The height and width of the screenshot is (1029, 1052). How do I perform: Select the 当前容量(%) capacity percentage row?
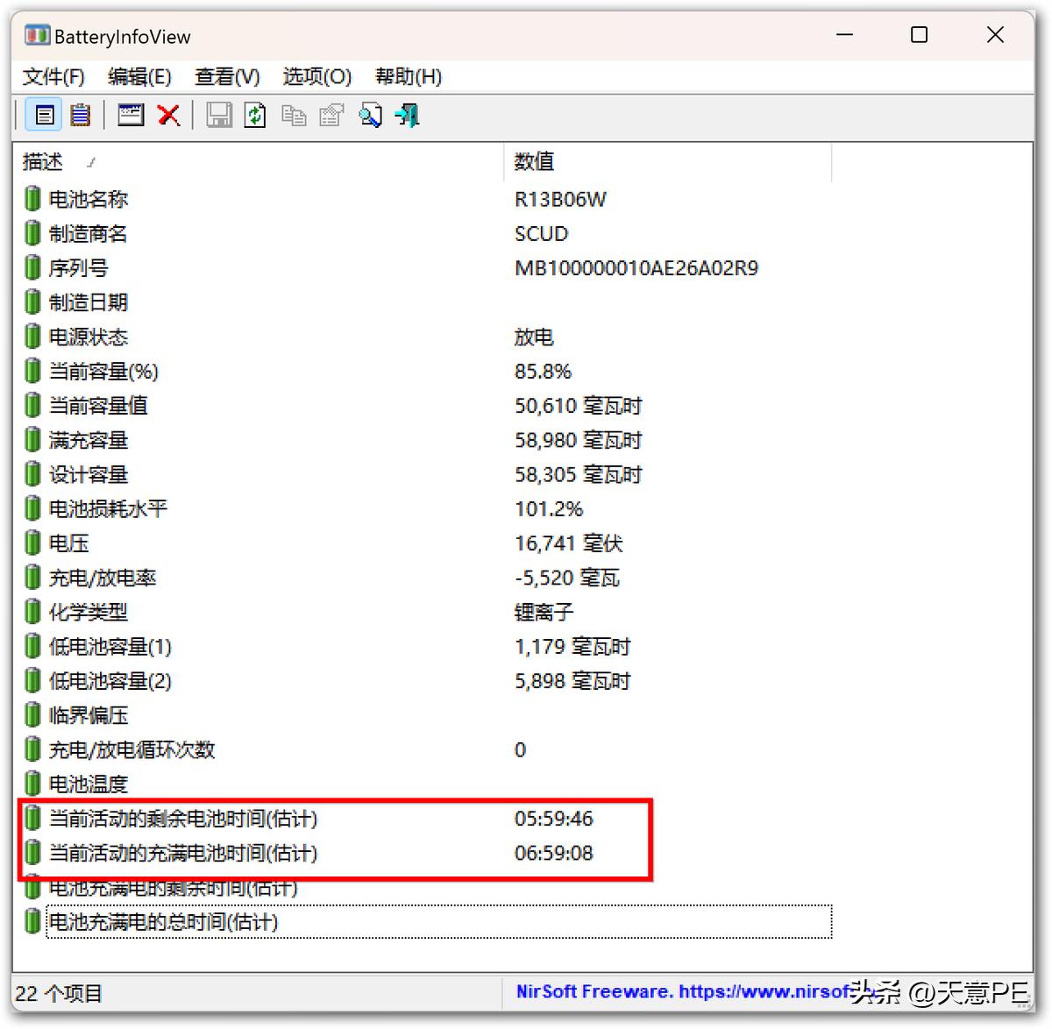[x=103, y=371]
